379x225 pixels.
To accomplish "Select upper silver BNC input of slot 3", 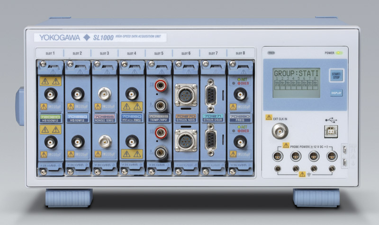I will pos(105,94).
